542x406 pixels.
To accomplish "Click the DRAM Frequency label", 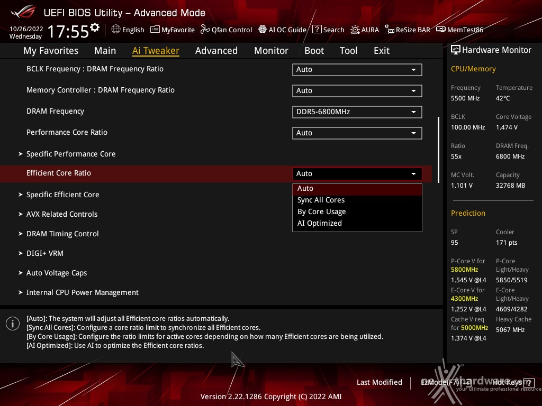I will (55, 111).
